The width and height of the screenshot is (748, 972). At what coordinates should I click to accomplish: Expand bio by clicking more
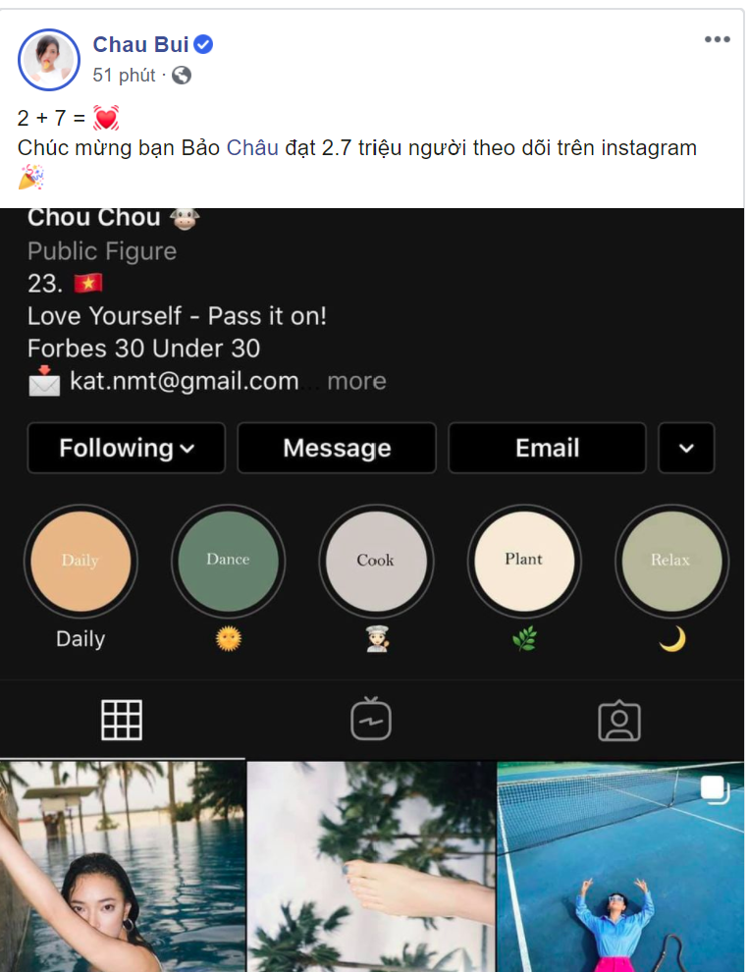tap(357, 381)
